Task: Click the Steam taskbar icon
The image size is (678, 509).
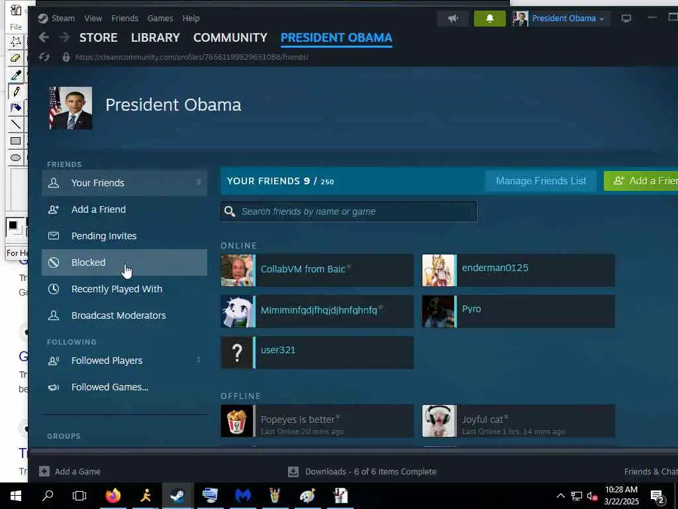Action: [177, 496]
